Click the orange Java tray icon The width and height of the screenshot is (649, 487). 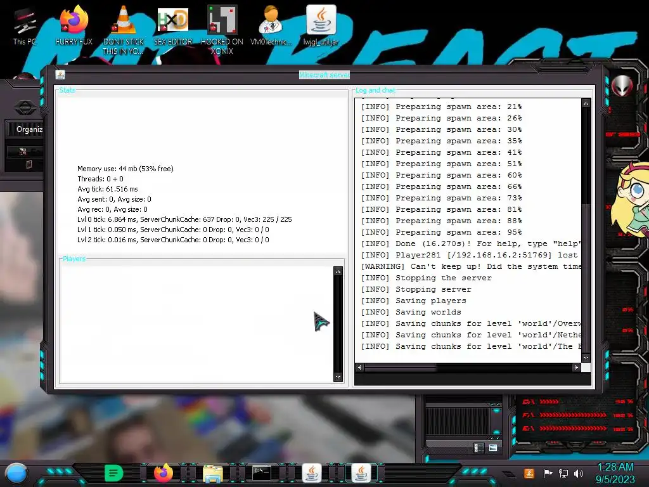529,473
